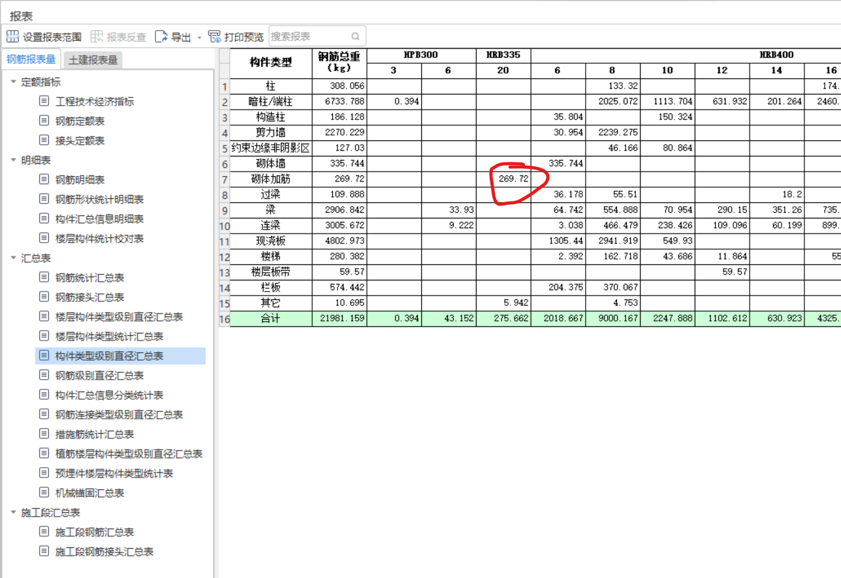The width and height of the screenshot is (841, 578).
Task: Click document icon beside 工程技术经济指标
Action: [44, 101]
